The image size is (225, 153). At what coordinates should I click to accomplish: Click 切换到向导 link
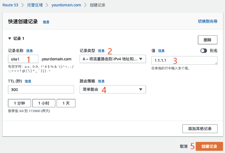207,21
